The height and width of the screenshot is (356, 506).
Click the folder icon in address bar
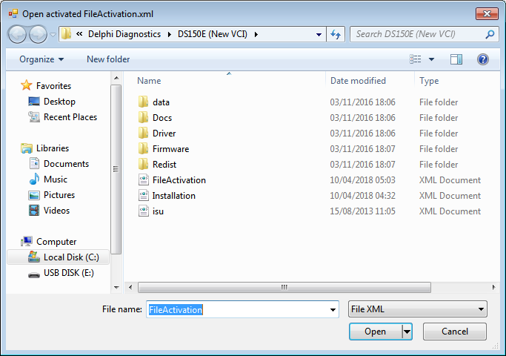point(66,33)
